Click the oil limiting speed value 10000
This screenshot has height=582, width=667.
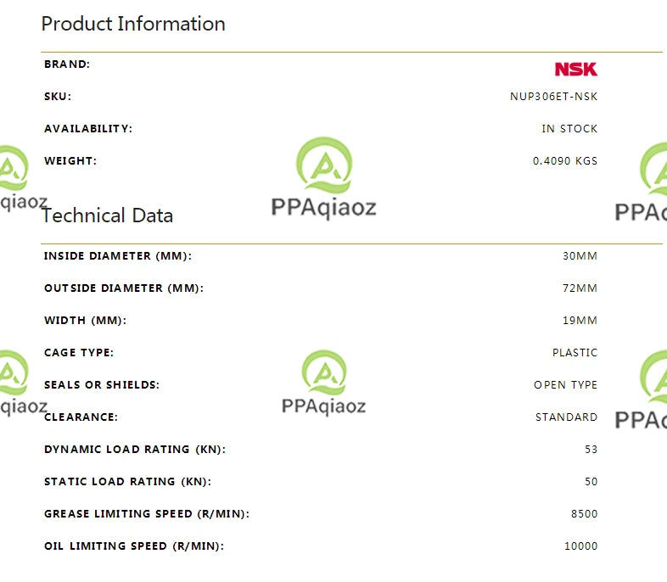580,546
